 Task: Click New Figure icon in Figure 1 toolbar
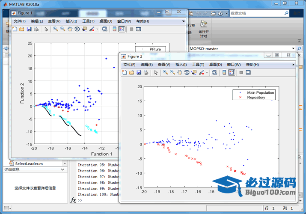pos(15,29)
